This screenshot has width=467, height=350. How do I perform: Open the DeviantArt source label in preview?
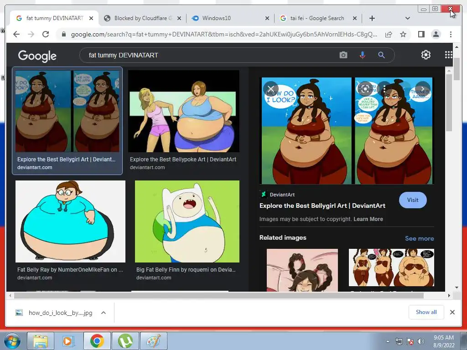(277, 195)
